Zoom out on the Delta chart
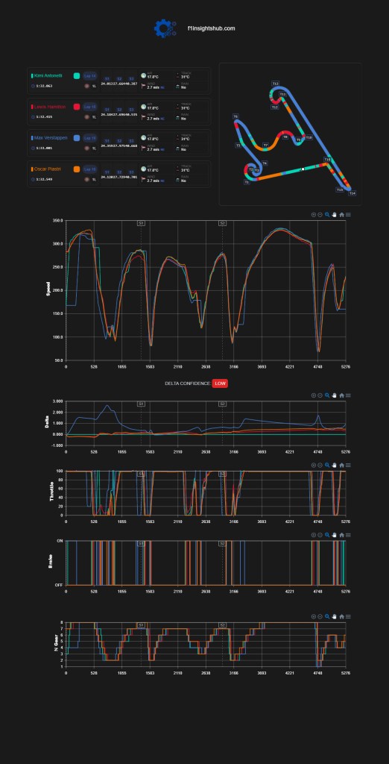Screen dimensions: 389x764 [320, 395]
